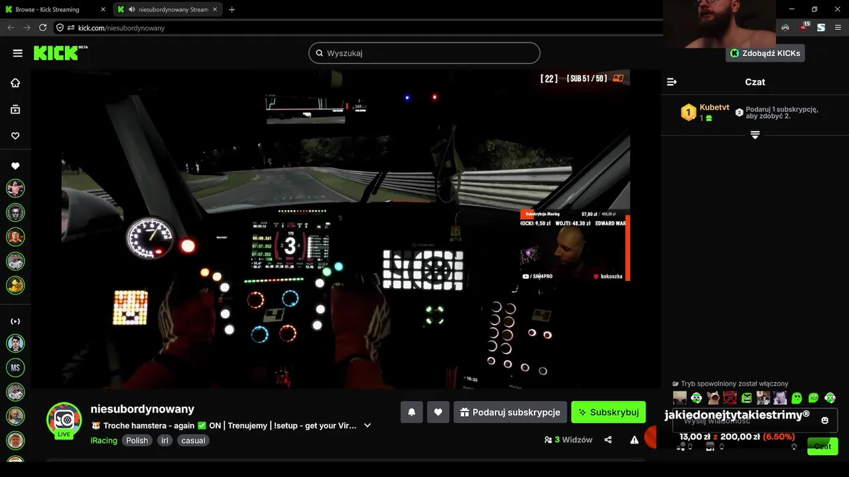Select the Polish tag
The width and height of the screenshot is (849, 477).
[137, 441]
